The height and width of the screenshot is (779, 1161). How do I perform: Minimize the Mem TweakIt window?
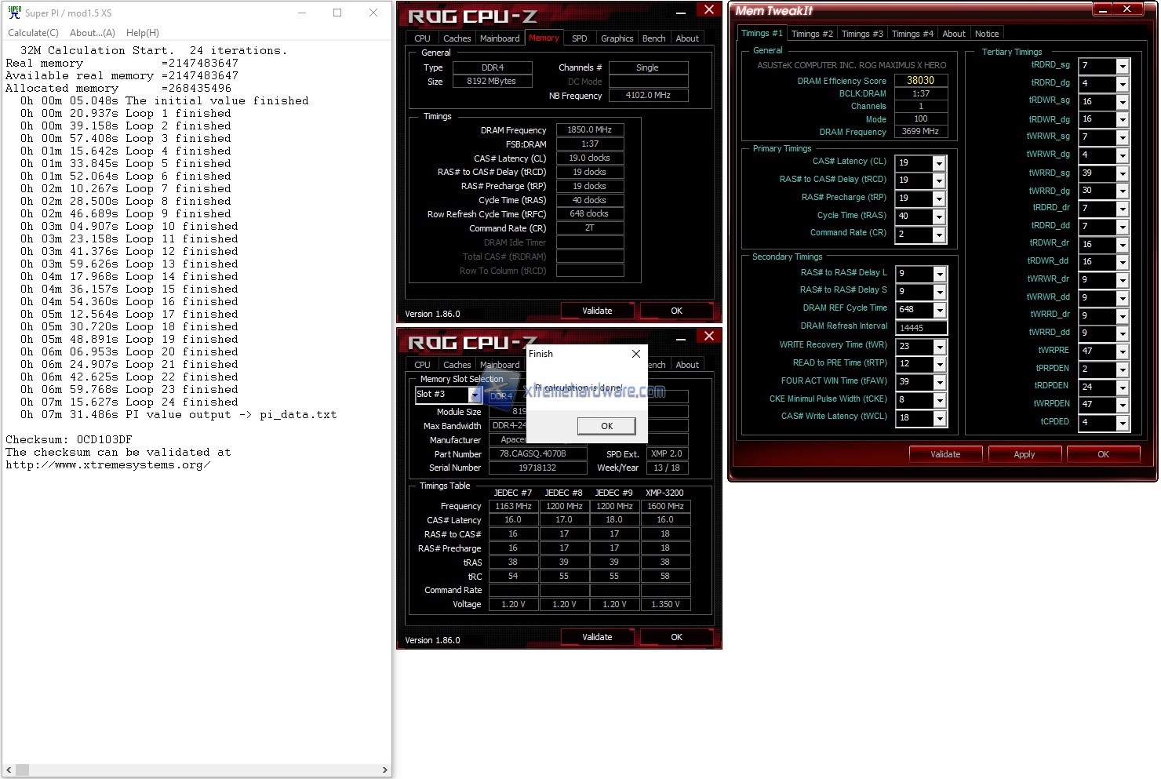[1103, 9]
